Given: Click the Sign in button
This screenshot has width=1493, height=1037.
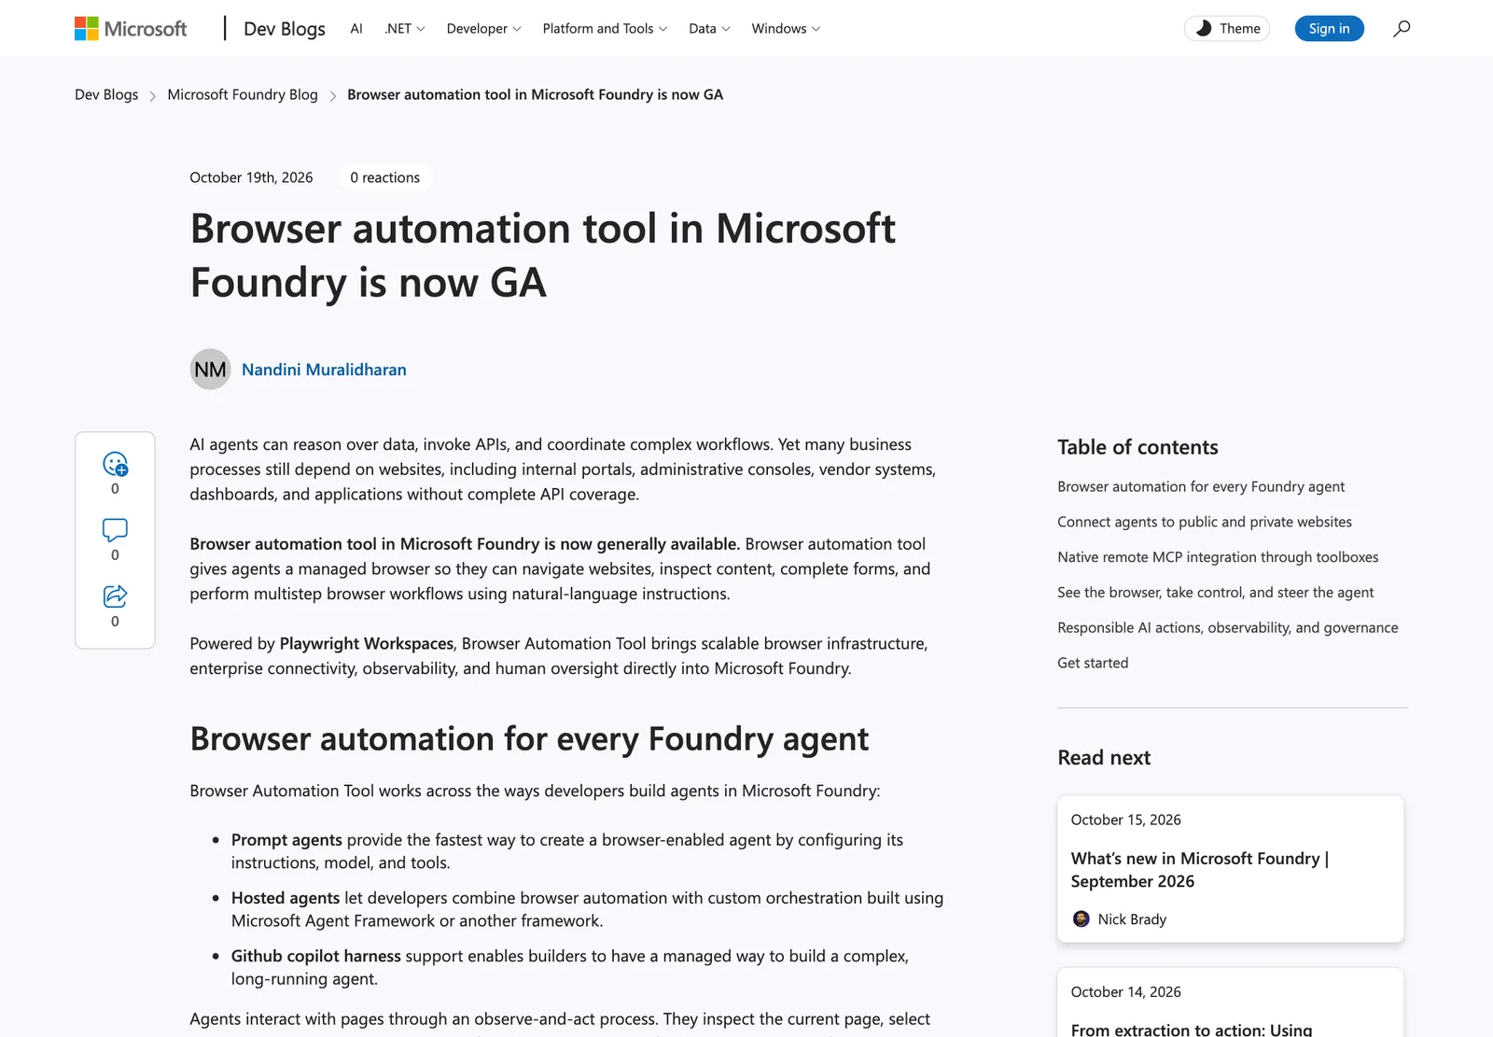Looking at the screenshot, I should (1329, 29).
